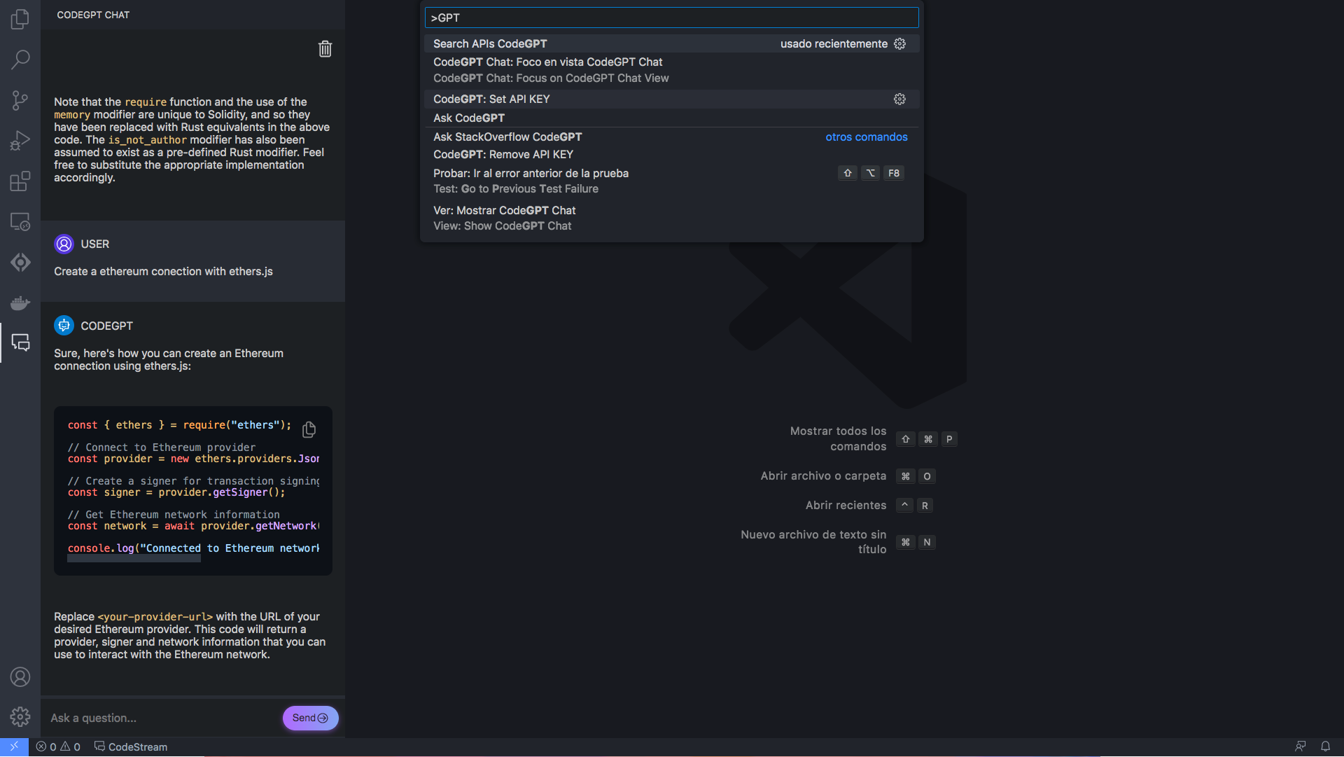Click the USER avatar icon
This screenshot has height=757, width=1344.
[x=64, y=244]
